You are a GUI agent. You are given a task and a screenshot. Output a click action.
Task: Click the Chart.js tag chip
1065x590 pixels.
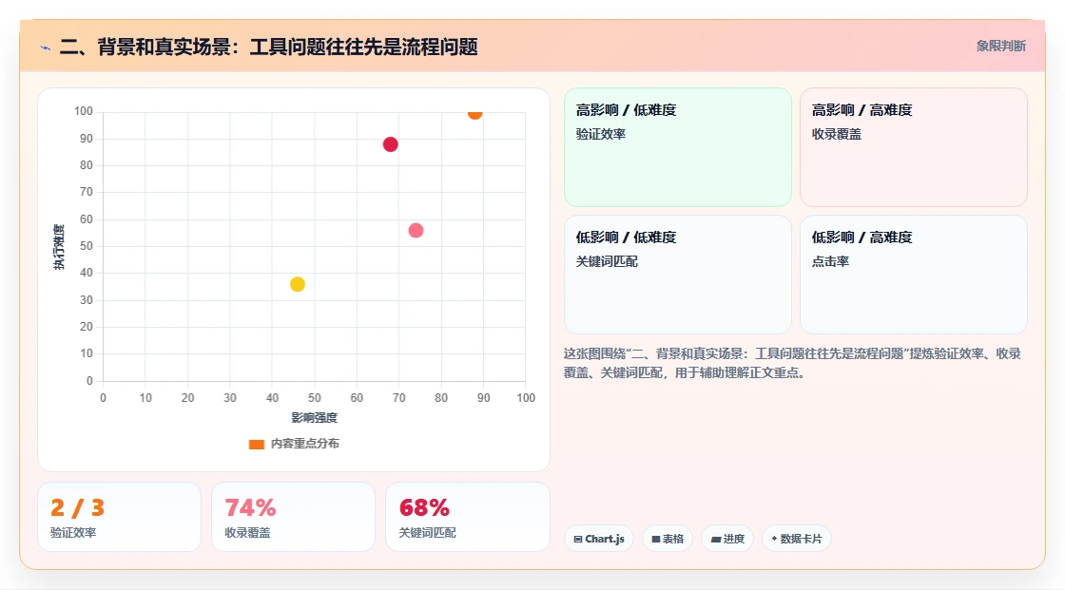tap(599, 539)
